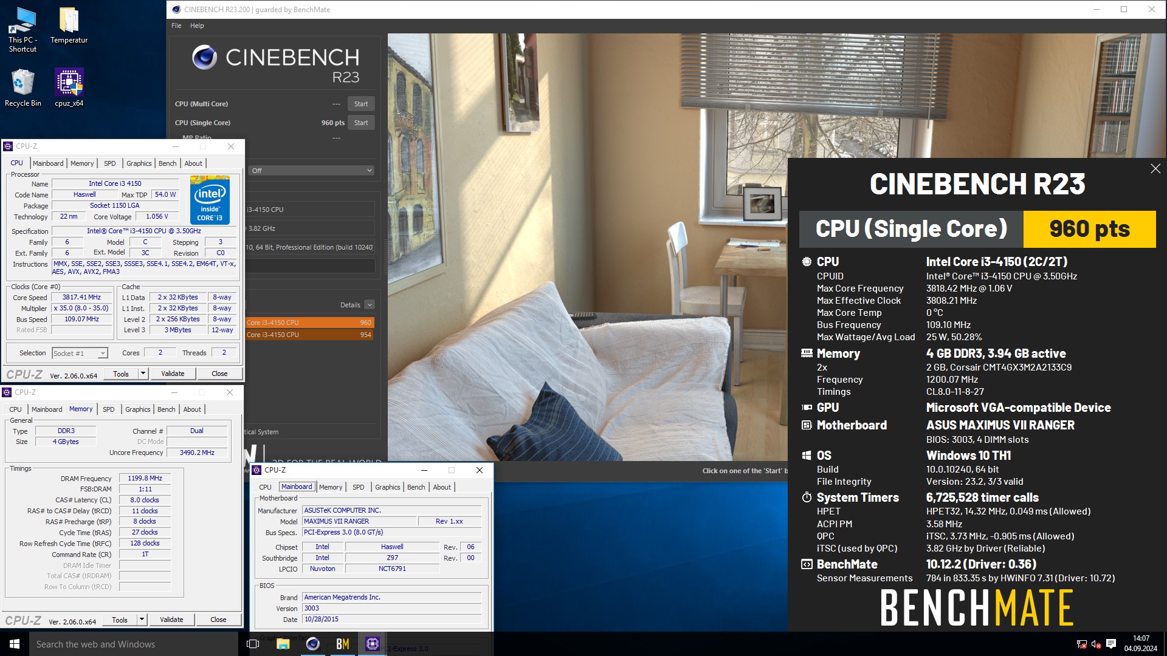1167x656 pixels.
Task: Click the Core i3-4150 960 ranking bar
Action: [309, 323]
